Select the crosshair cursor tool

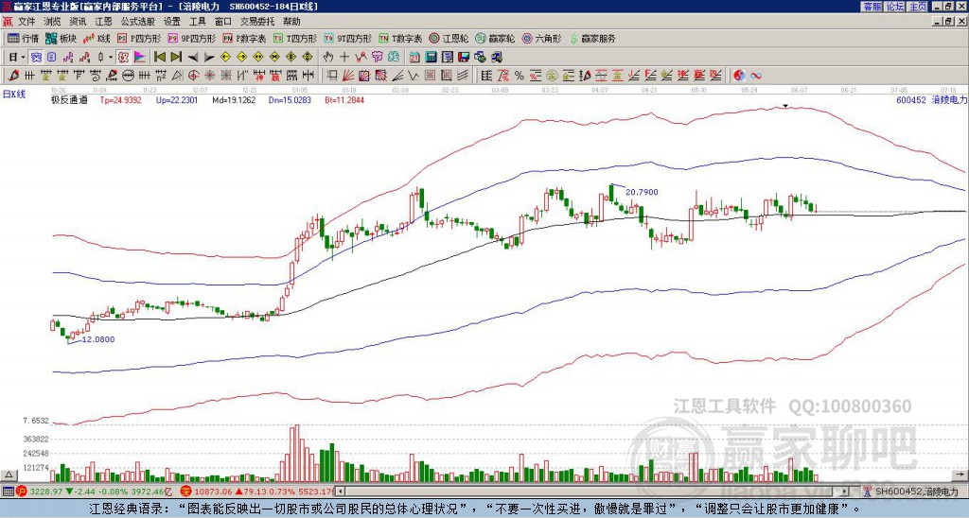coord(344,58)
